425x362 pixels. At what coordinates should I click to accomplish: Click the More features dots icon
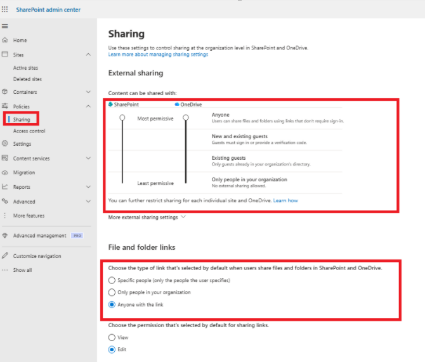(x=5, y=216)
